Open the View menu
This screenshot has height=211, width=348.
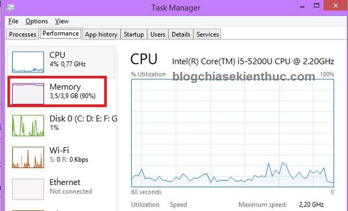(x=61, y=21)
